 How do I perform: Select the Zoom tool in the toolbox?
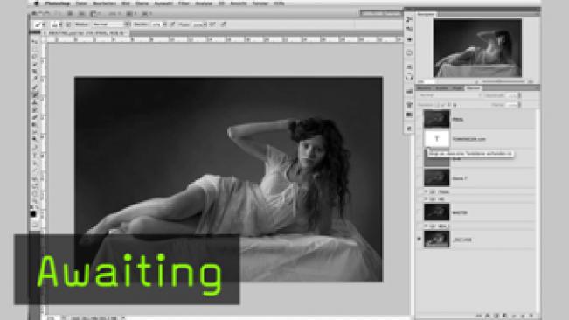click(35, 200)
